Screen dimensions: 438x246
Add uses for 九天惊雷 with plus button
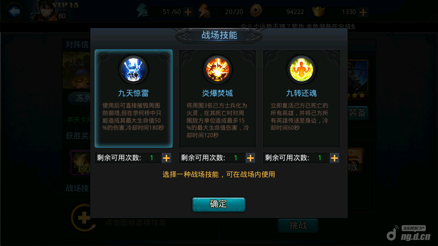tap(166, 158)
